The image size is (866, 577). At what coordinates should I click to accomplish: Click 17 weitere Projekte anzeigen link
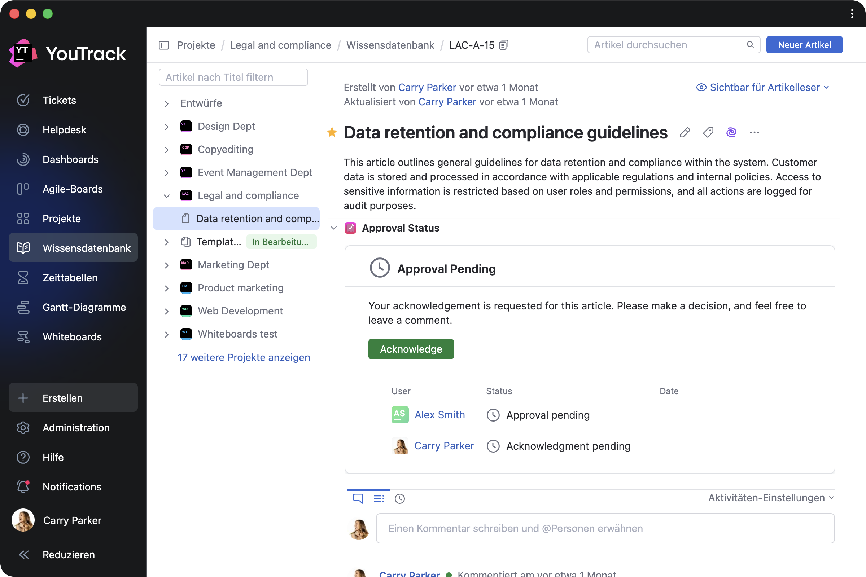pos(244,357)
